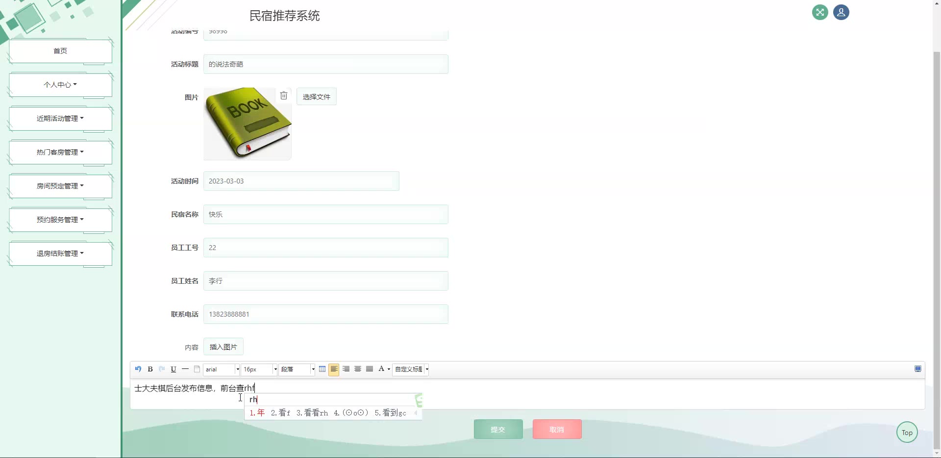Expand the 退房结账管理 menu

tap(60, 253)
